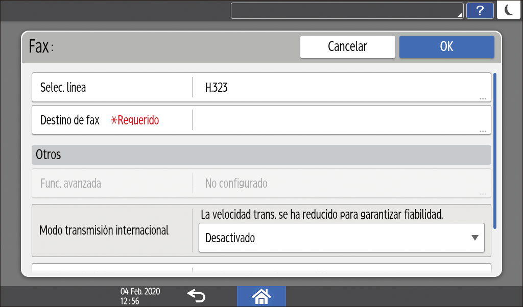The height and width of the screenshot is (307, 523).
Task: Select the No configurado advanced function value
Action: [236, 183]
